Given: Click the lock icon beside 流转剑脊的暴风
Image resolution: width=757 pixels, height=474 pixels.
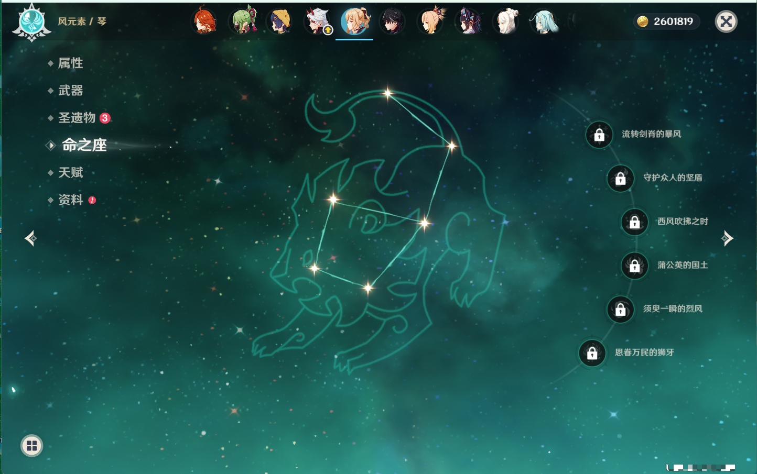Looking at the screenshot, I should tap(599, 135).
